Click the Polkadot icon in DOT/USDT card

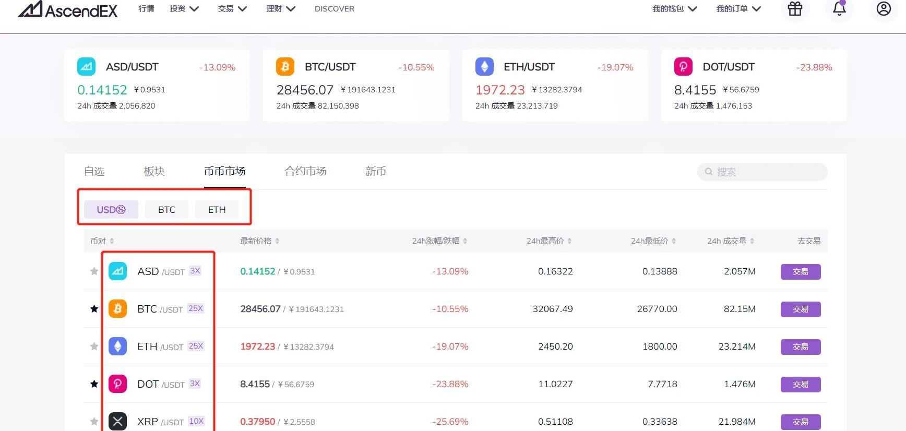tap(683, 67)
